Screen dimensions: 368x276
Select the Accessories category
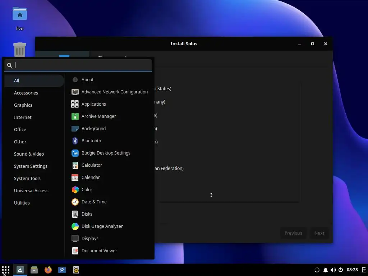(x=34, y=93)
